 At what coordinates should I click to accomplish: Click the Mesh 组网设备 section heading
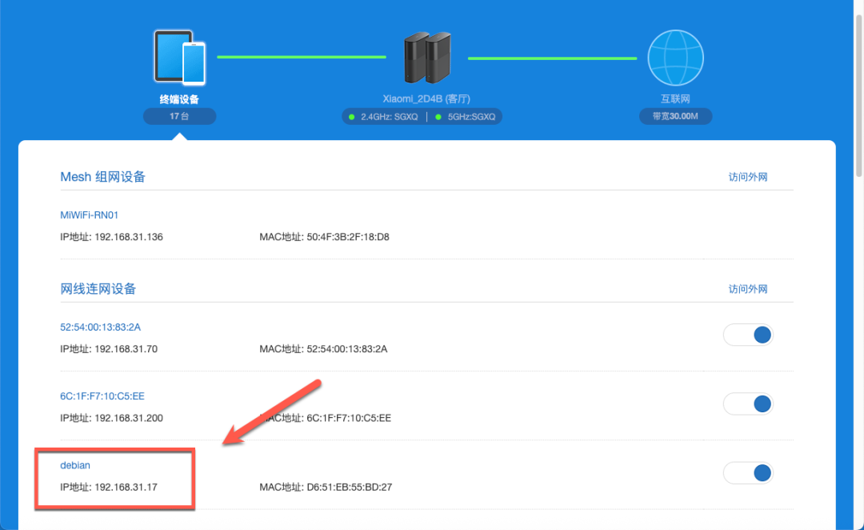[x=103, y=177]
